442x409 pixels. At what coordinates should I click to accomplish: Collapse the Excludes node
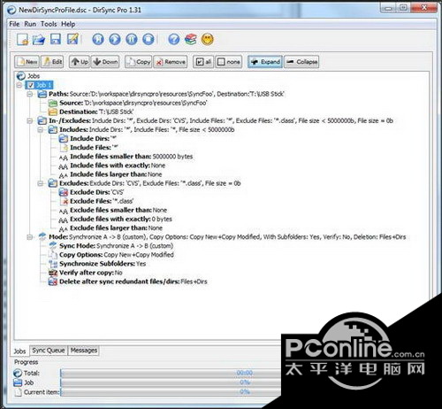tap(41, 183)
